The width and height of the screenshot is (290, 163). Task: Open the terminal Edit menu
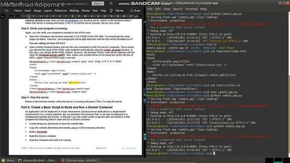coord(158,9)
